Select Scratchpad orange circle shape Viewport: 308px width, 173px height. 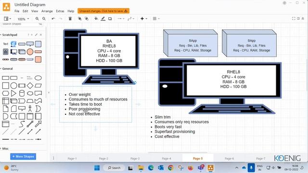pos(30,52)
